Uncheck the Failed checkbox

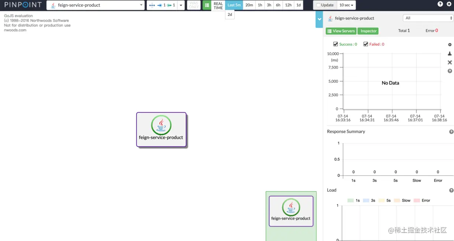click(365, 44)
